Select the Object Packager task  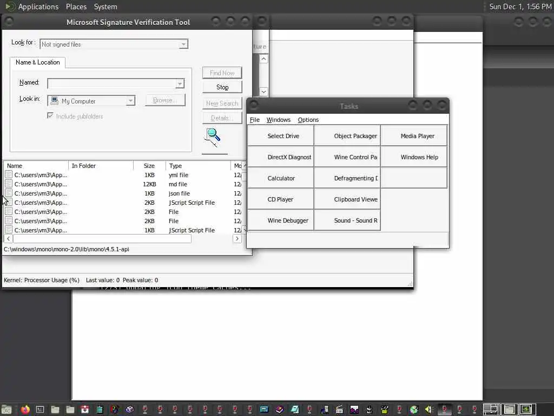(x=347, y=135)
